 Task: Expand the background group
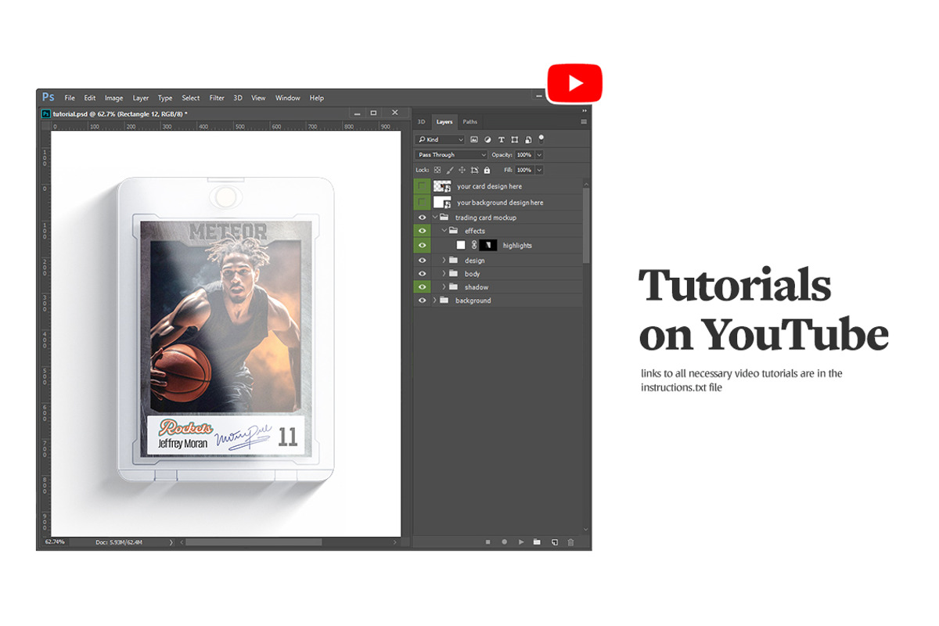pos(435,300)
